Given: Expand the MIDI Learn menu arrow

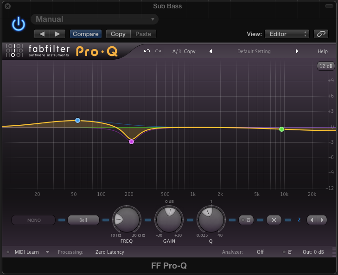Looking at the screenshot, I should (47, 252).
